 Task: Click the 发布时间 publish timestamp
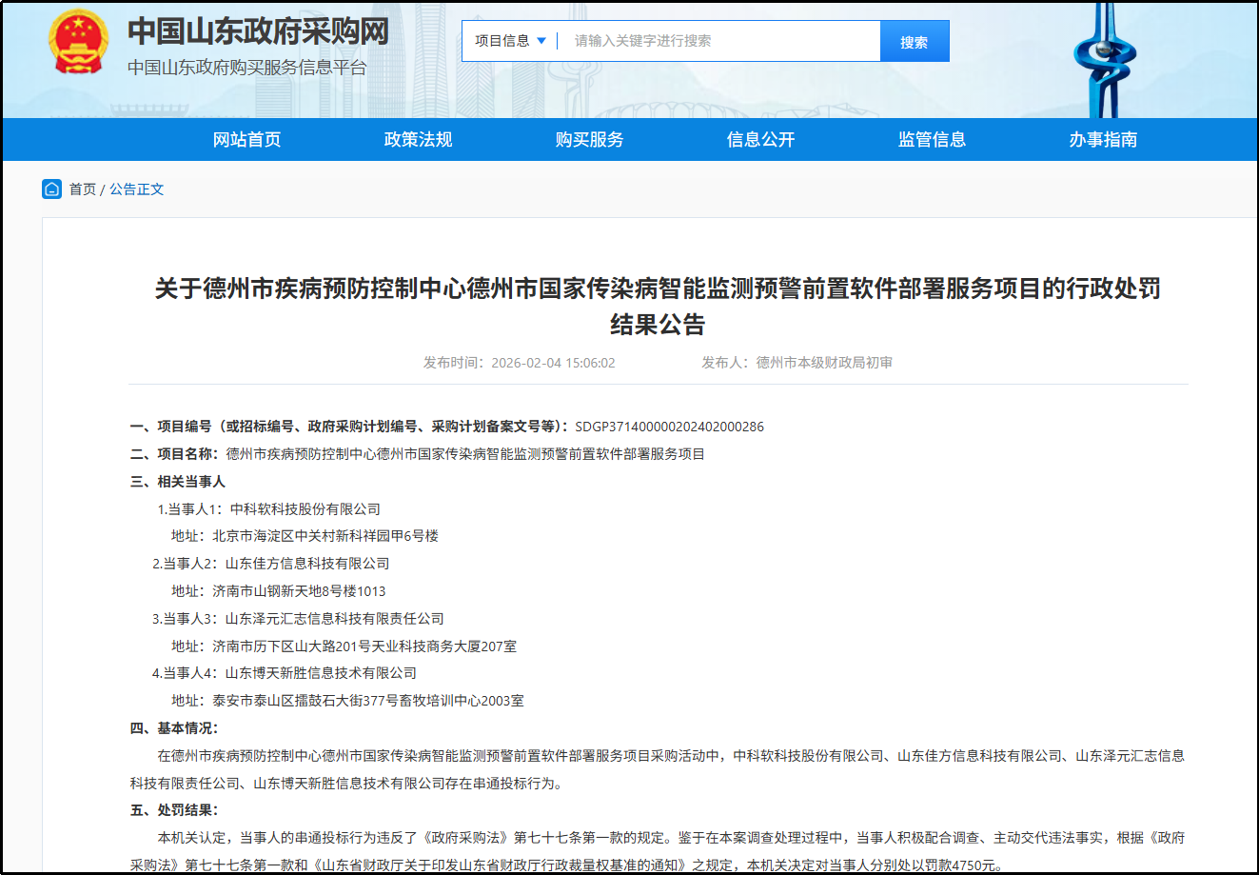pos(518,362)
